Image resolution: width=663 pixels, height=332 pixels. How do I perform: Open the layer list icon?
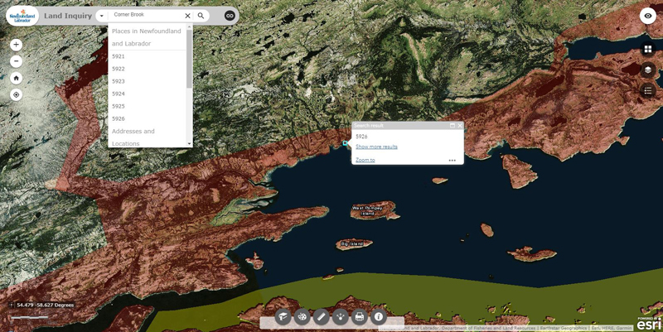pos(648,70)
